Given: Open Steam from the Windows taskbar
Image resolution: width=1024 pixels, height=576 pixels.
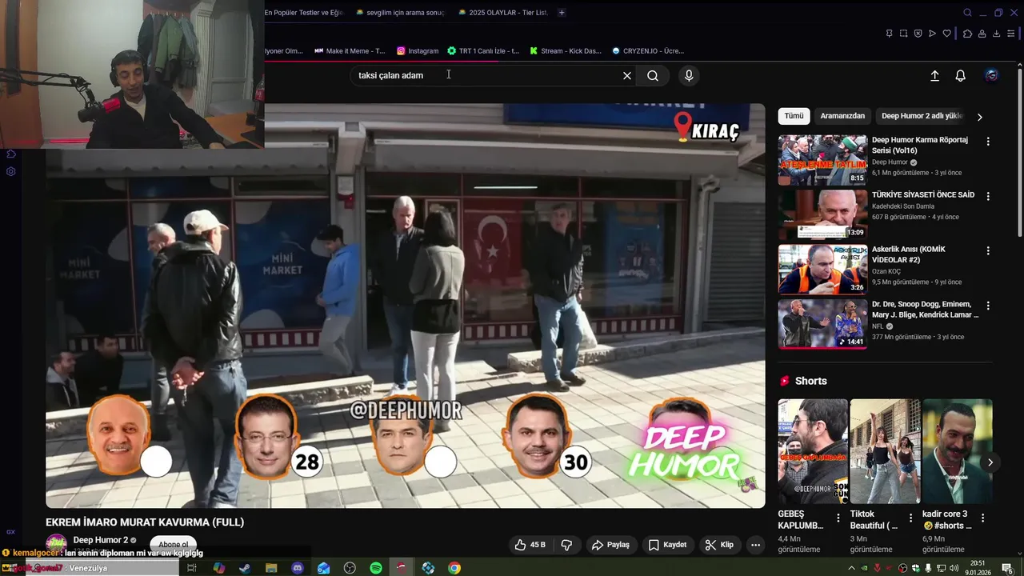Looking at the screenshot, I should click(x=245, y=568).
